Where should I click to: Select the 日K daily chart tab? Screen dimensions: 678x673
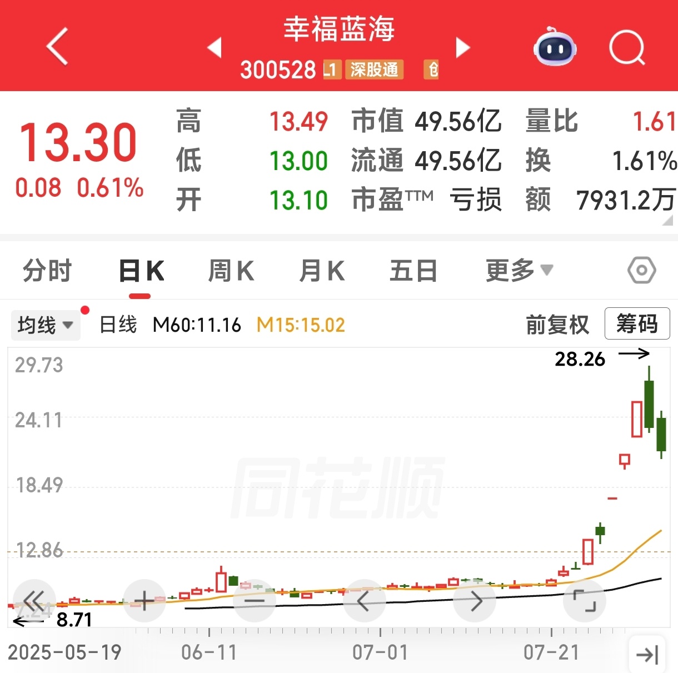pyautogui.click(x=142, y=272)
